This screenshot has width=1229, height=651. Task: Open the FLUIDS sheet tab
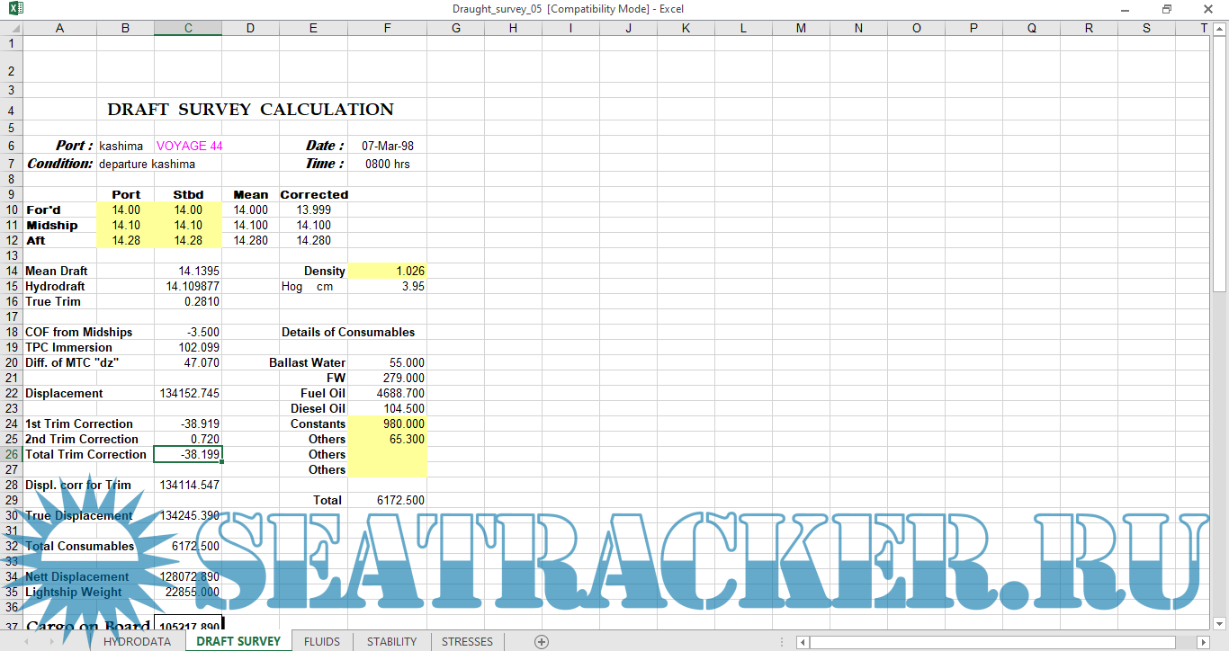tap(322, 641)
